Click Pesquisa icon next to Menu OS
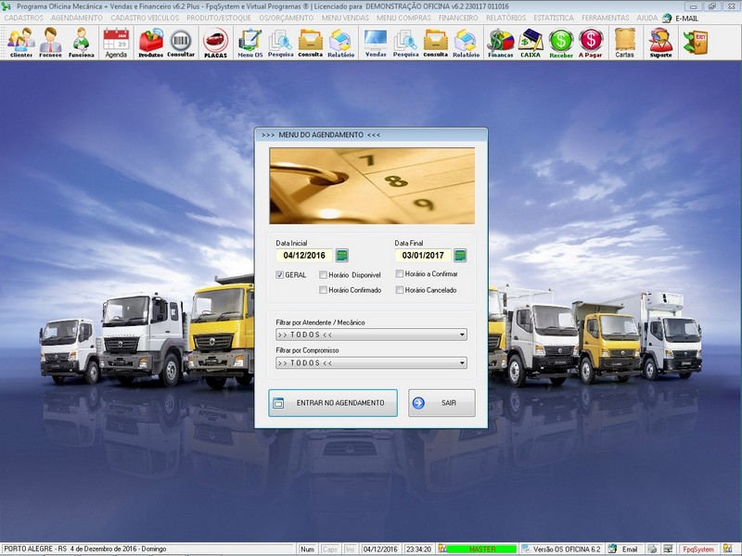This screenshot has height=556, width=742. pyautogui.click(x=281, y=42)
